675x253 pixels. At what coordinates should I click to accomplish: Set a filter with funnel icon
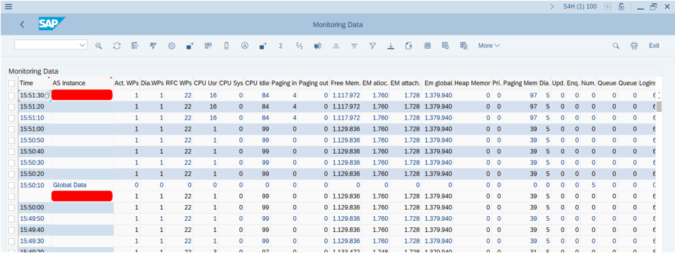tap(373, 45)
